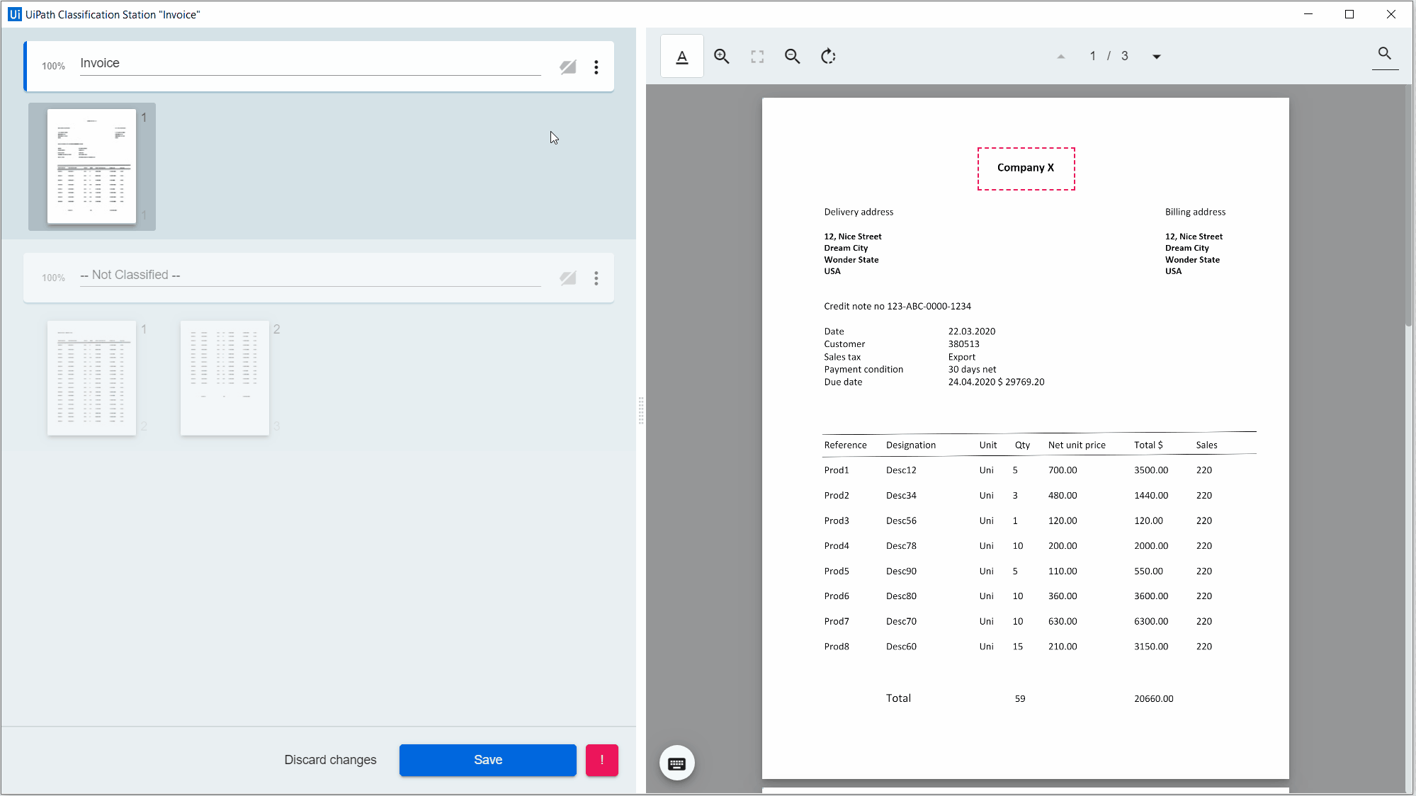Toggle exclude icon for Invoice group
The width and height of the screenshot is (1416, 796).
pos(568,67)
